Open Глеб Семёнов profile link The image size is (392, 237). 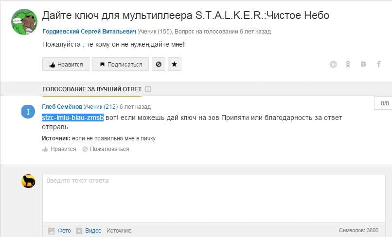(62, 107)
